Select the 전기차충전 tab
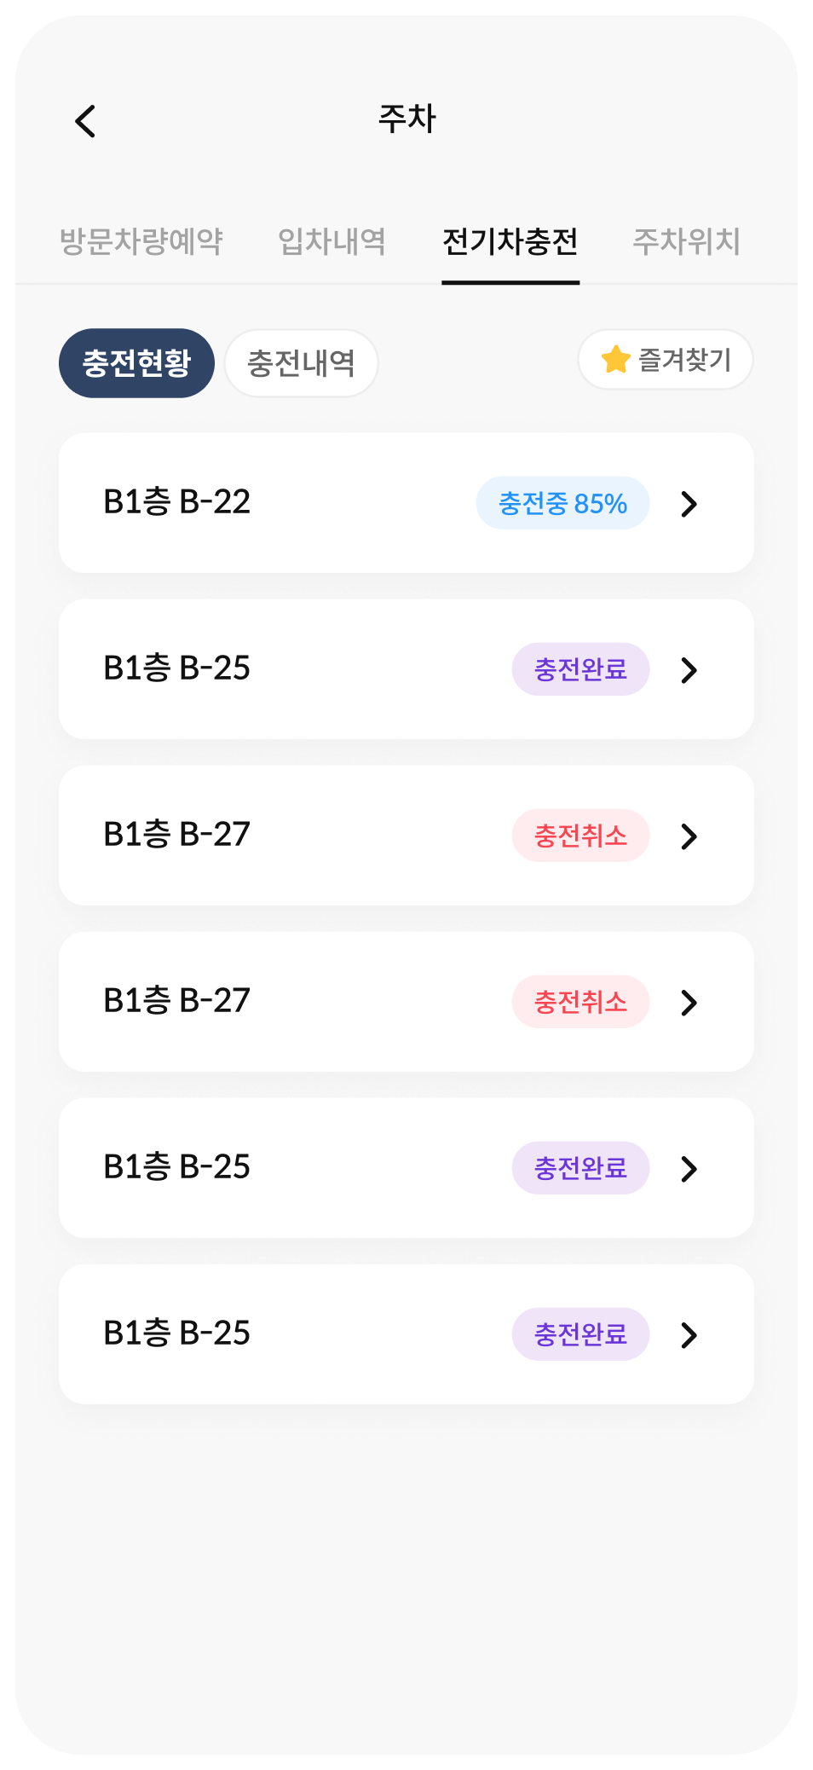Screen dimensions: 813x1770 (x=510, y=241)
